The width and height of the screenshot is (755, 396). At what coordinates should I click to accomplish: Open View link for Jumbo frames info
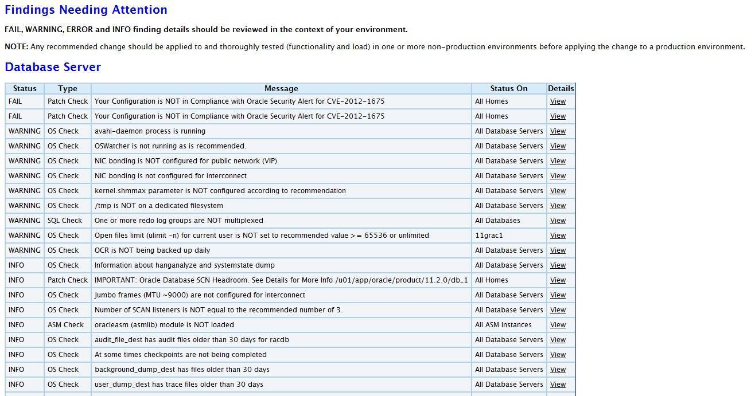click(558, 295)
